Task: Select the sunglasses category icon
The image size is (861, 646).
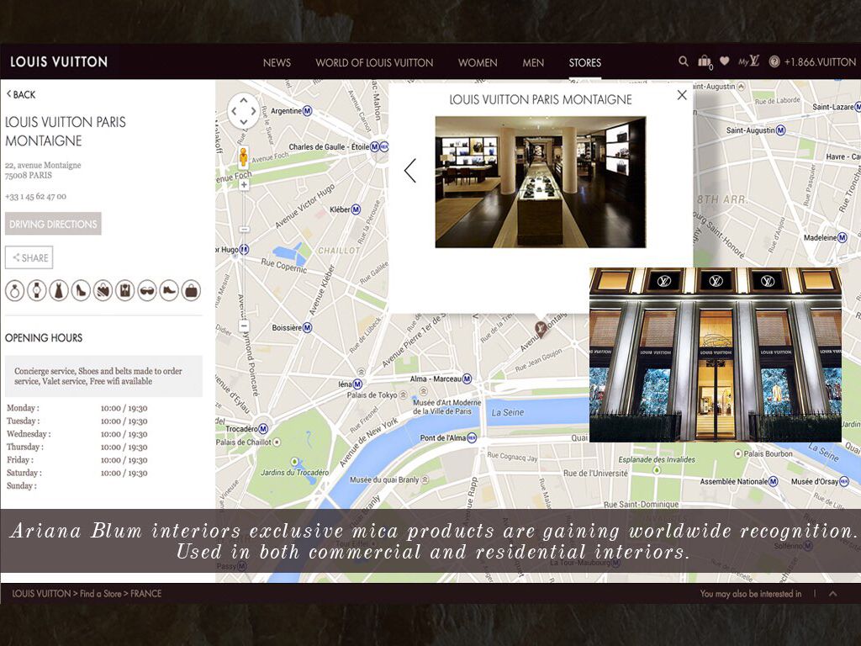Action: [147, 290]
